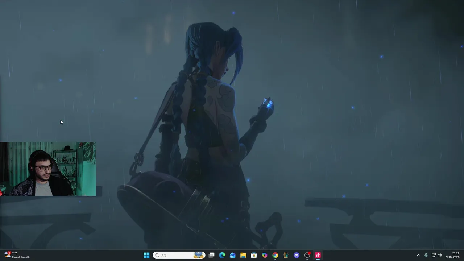Viewport: 464px width, 261px height.
Task: Open the clock and date 21:22
Action: [x=452, y=255]
